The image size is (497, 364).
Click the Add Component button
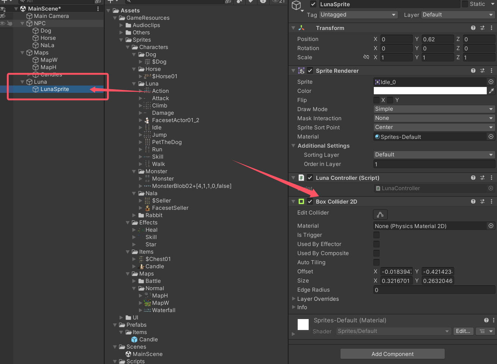point(392,354)
